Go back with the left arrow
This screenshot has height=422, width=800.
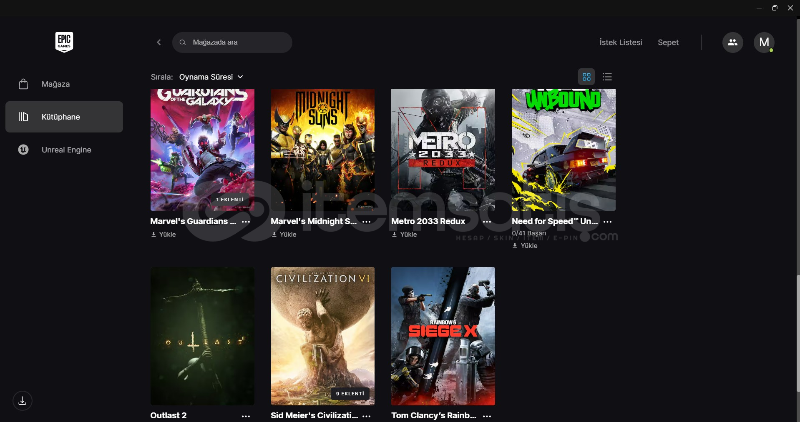coord(159,42)
